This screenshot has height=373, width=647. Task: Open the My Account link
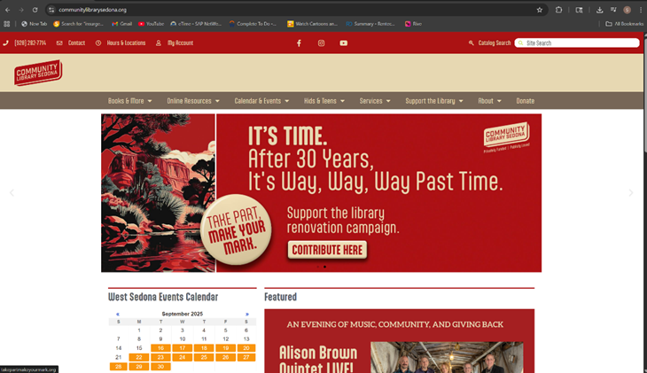pos(180,43)
